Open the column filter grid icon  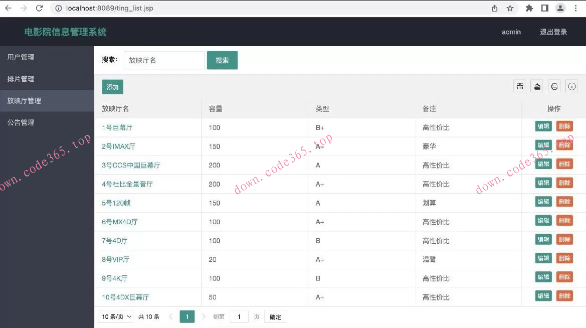point(519,86)
